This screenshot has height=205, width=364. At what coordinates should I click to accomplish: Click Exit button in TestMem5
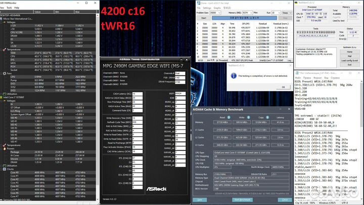(x=350, y=65)
